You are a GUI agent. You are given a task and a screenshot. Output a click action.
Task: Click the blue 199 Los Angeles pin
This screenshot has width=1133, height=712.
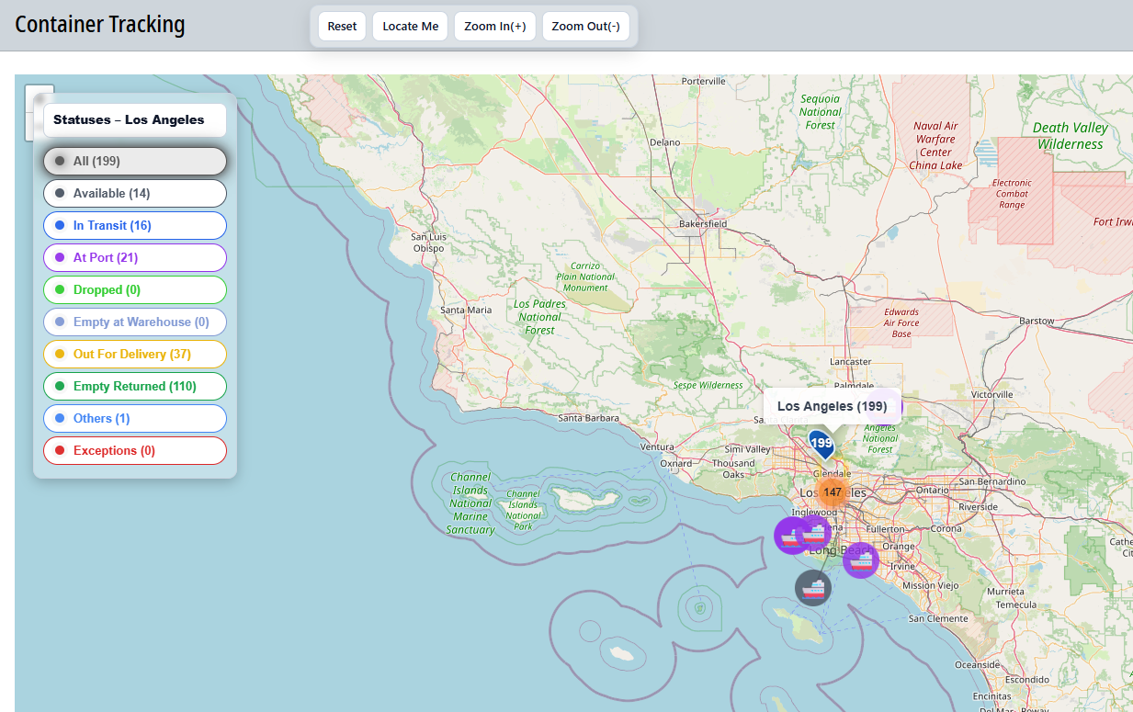pos(821,444)
